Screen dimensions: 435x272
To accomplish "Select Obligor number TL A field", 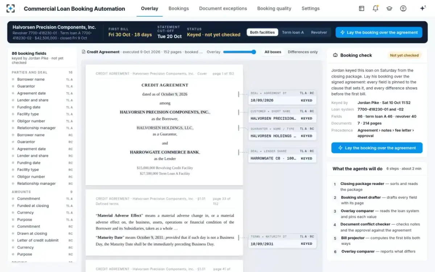I will [42, 121].
